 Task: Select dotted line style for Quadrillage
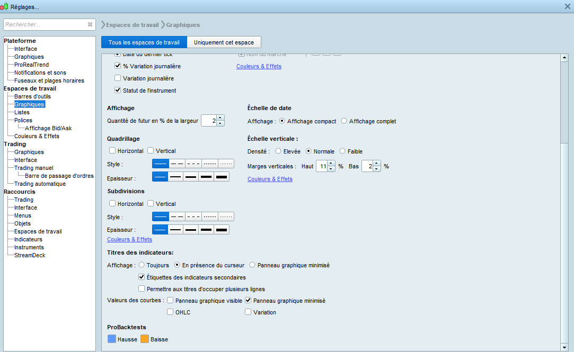point(226,164)
